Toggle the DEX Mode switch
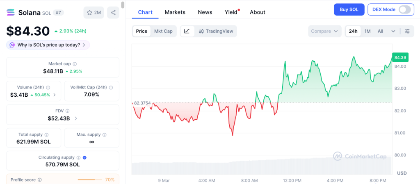Screen dimensions: 420x184 pos(404,9)
